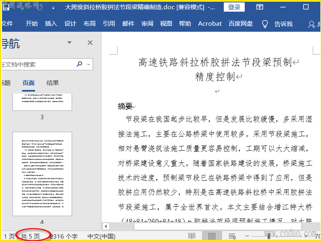Open the 引用 ribbon tab
This screenshot has height=241, width=322.
(x=109, y=24)
